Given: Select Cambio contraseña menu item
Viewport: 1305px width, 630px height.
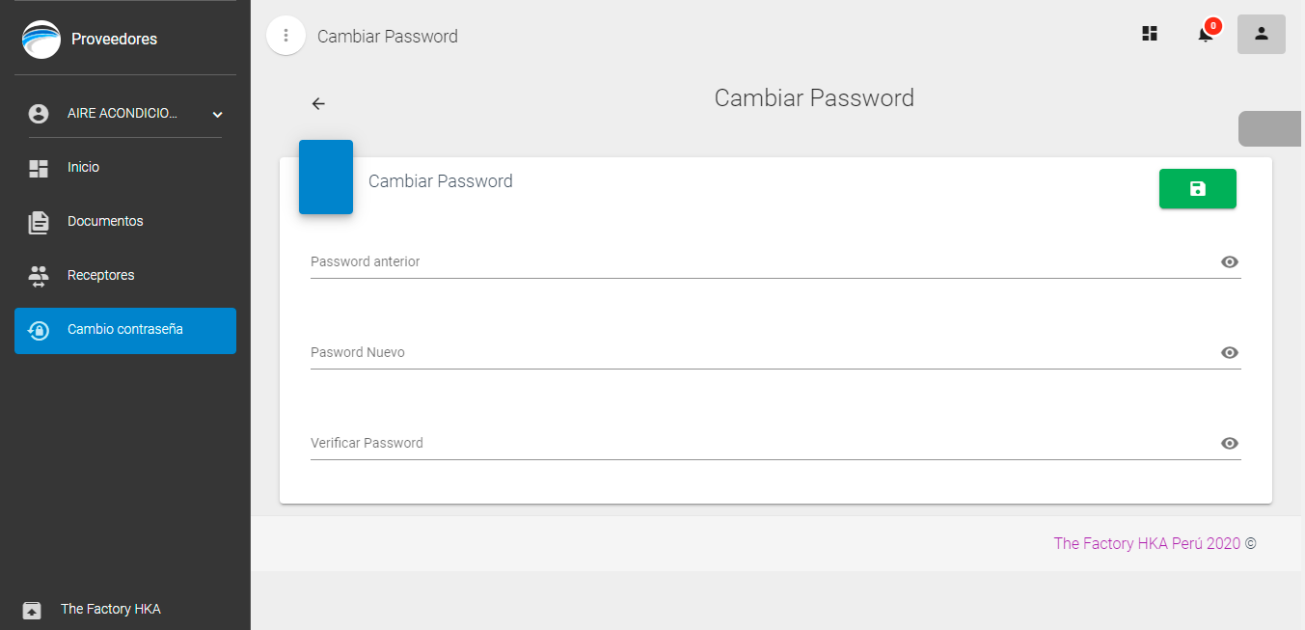Looking at the screenshot, I should pos(125,331).
